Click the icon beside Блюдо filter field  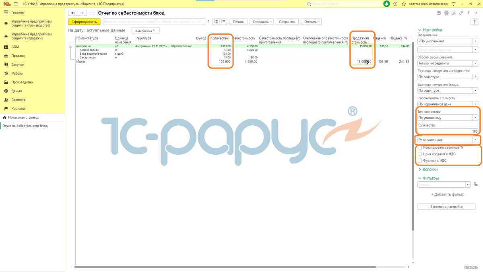coord(475,184)
